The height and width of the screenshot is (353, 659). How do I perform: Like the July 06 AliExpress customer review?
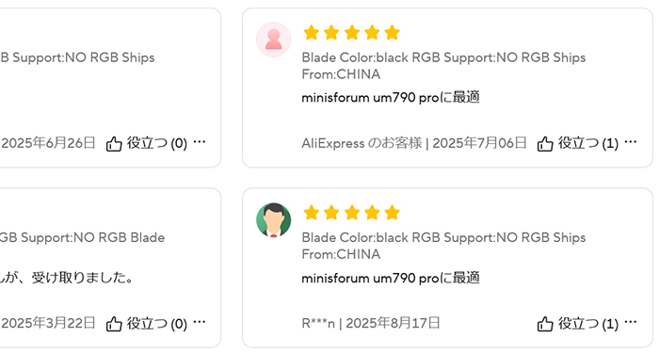(x=545, y=144)
